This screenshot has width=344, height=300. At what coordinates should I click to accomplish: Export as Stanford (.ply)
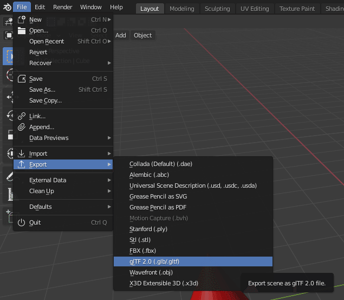tap(193, 229)
